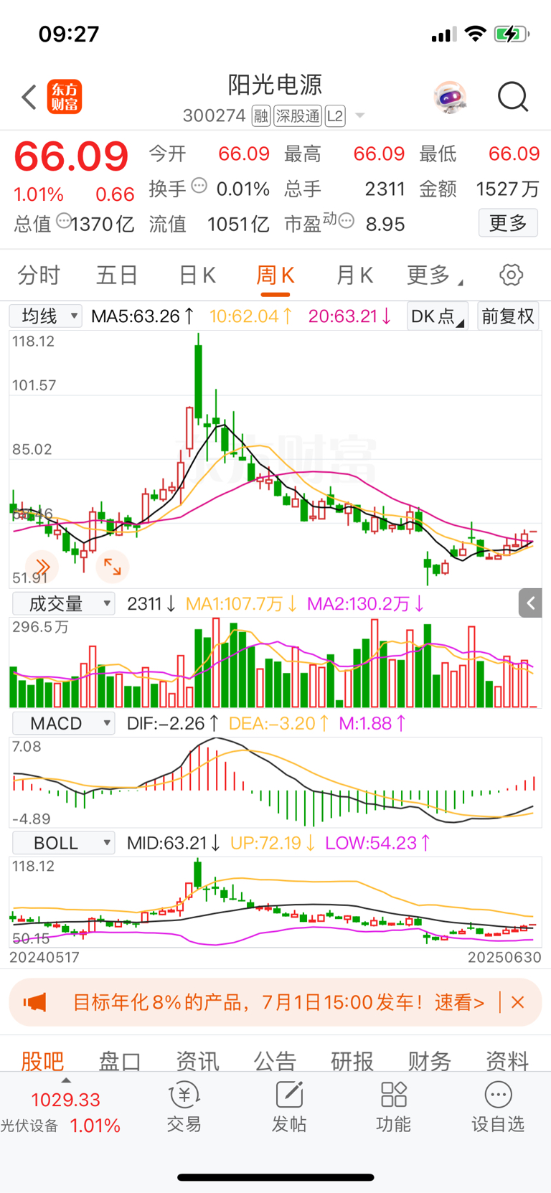Tap the 速看> promo link
The width and height of the screenshot is (551, 1193).
pyautogui.click(x=459, y=1002)
